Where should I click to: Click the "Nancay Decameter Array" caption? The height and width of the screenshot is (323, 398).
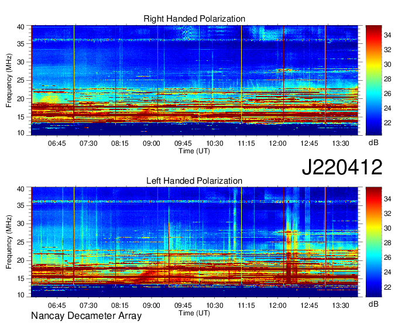click(x=86, y=315)
